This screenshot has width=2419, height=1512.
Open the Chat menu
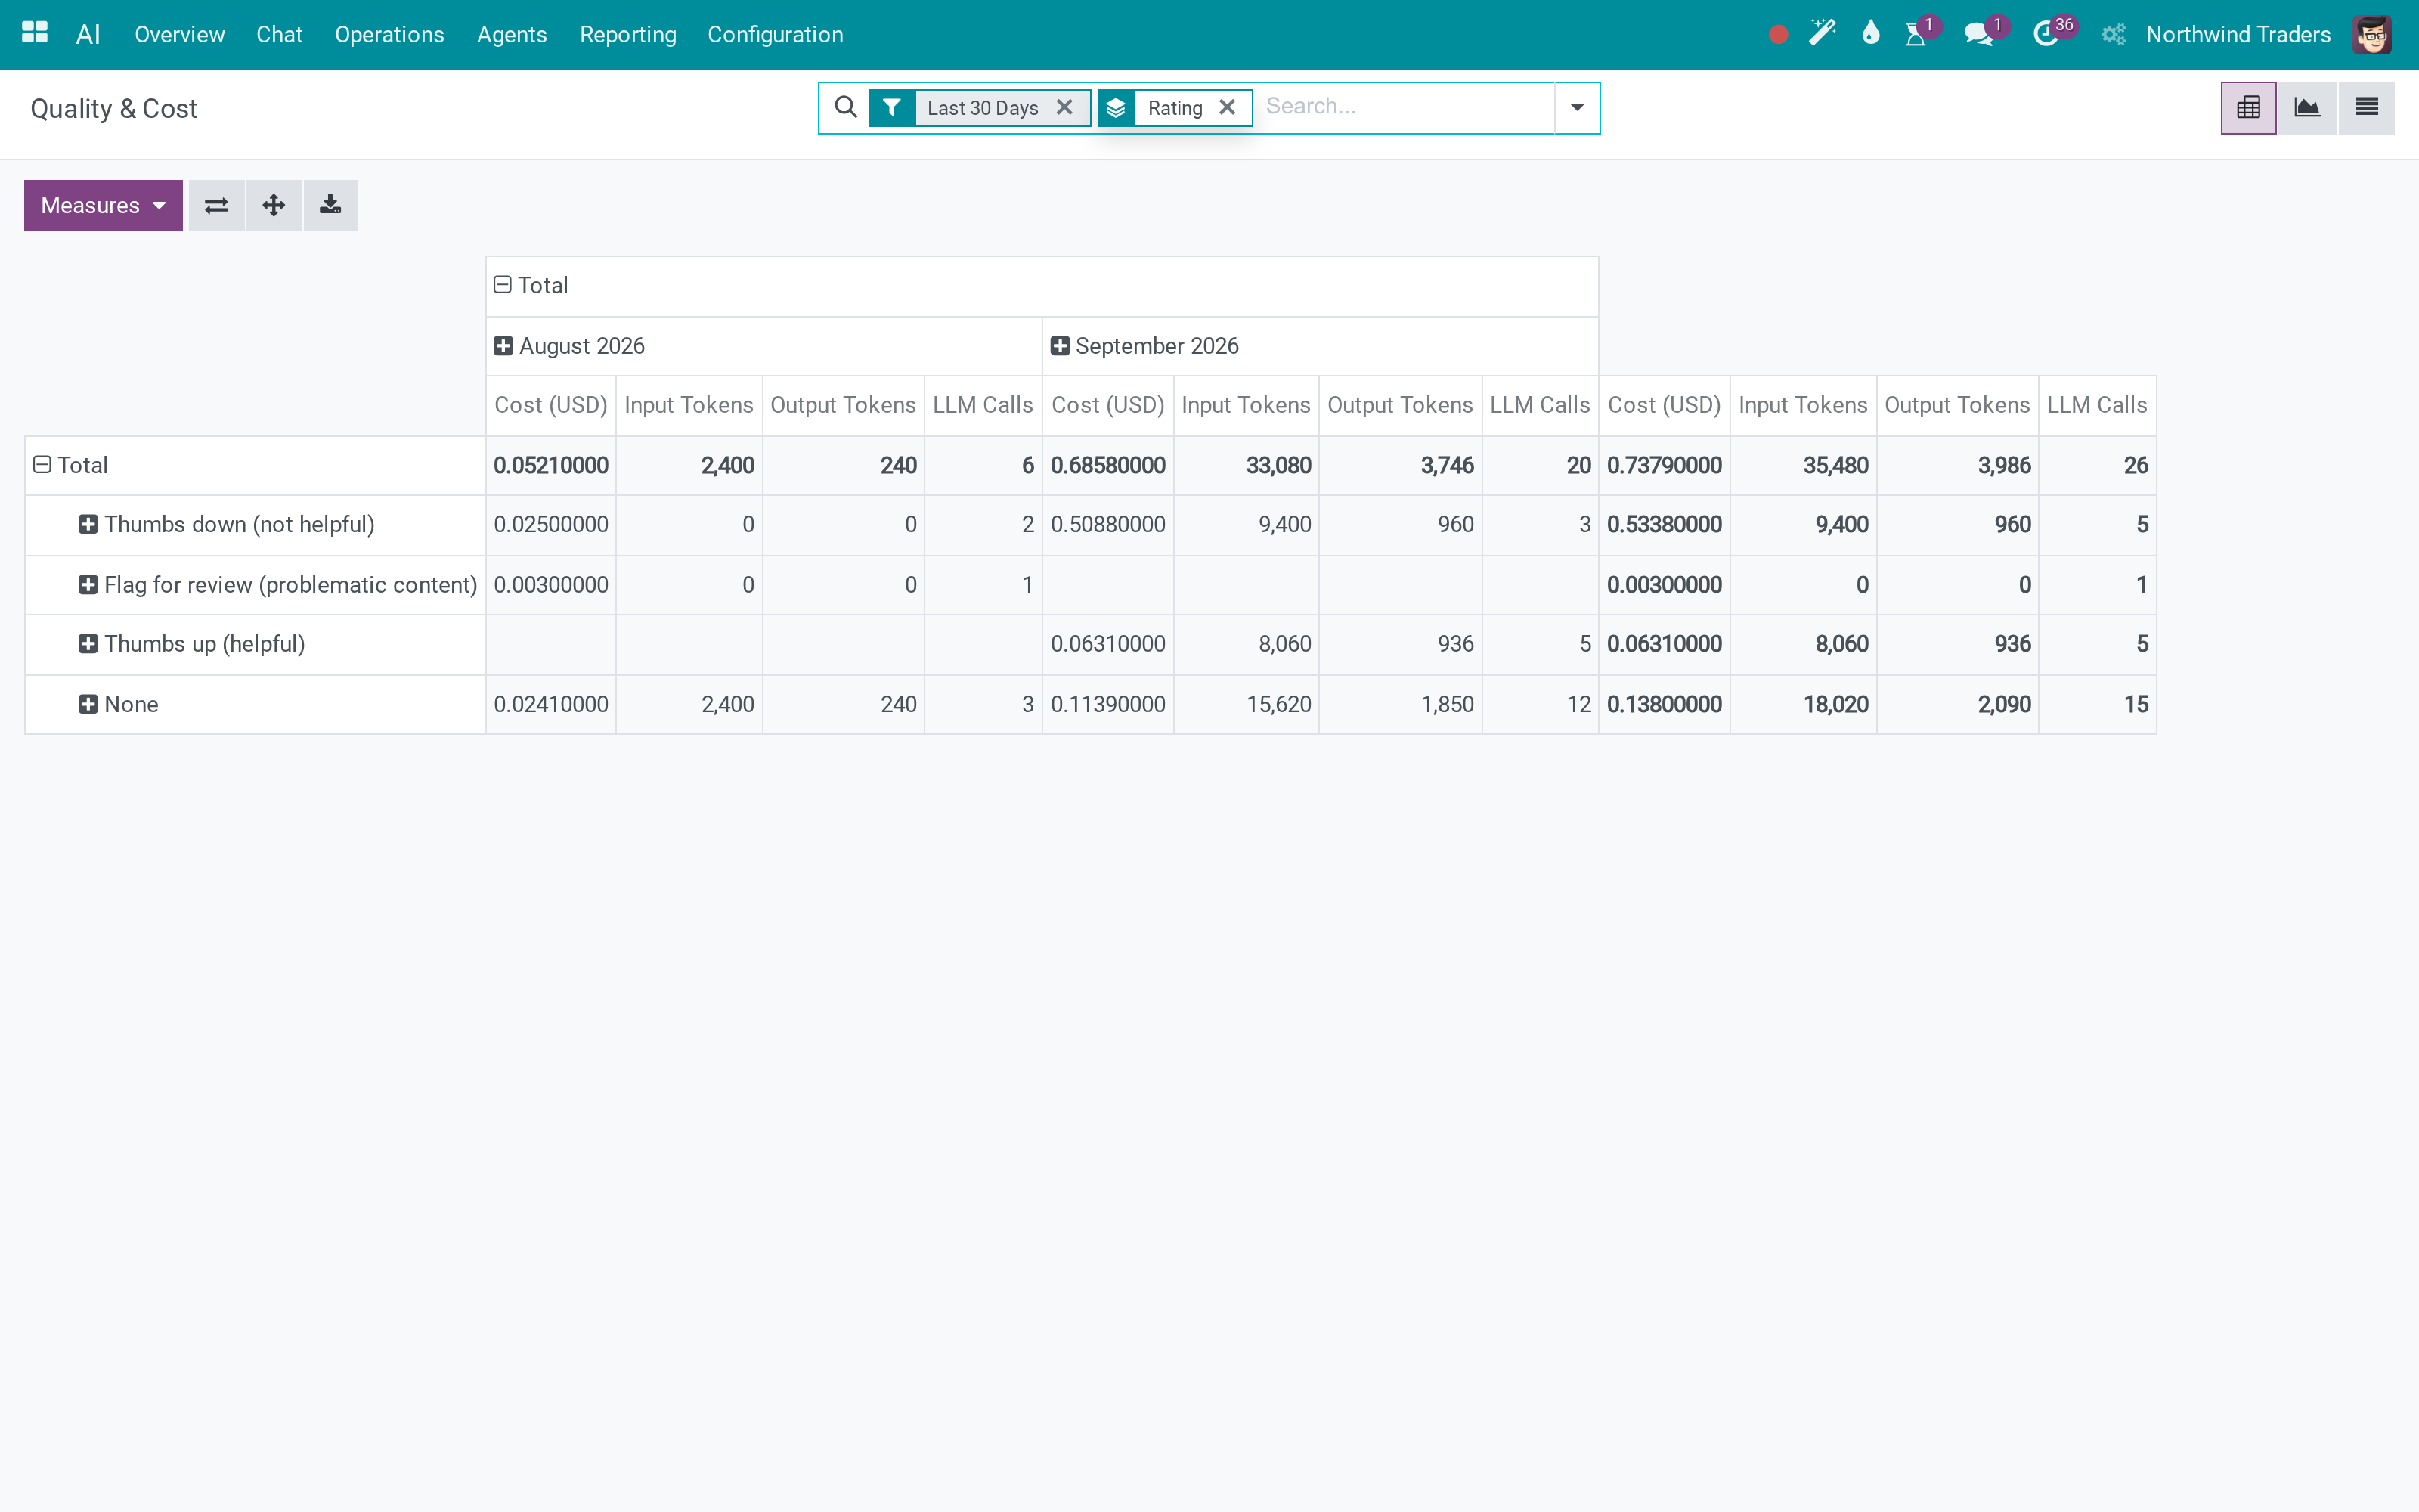[279, 34]
